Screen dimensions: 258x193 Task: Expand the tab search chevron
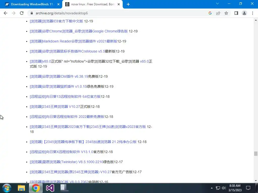click(217, 4)
